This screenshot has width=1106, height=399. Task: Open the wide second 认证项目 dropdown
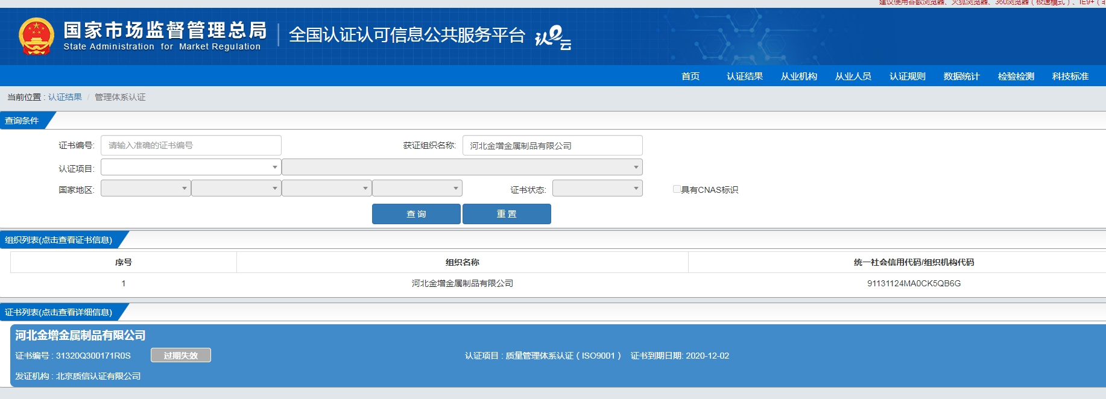462,167
